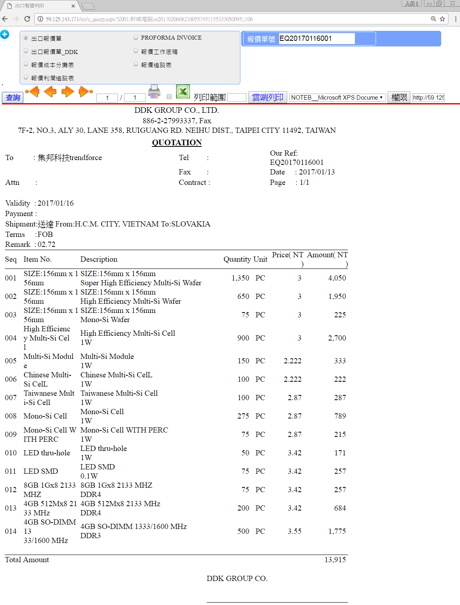
Task: Click item 008 Mono-Si Cell
Action: click(45, 416)
